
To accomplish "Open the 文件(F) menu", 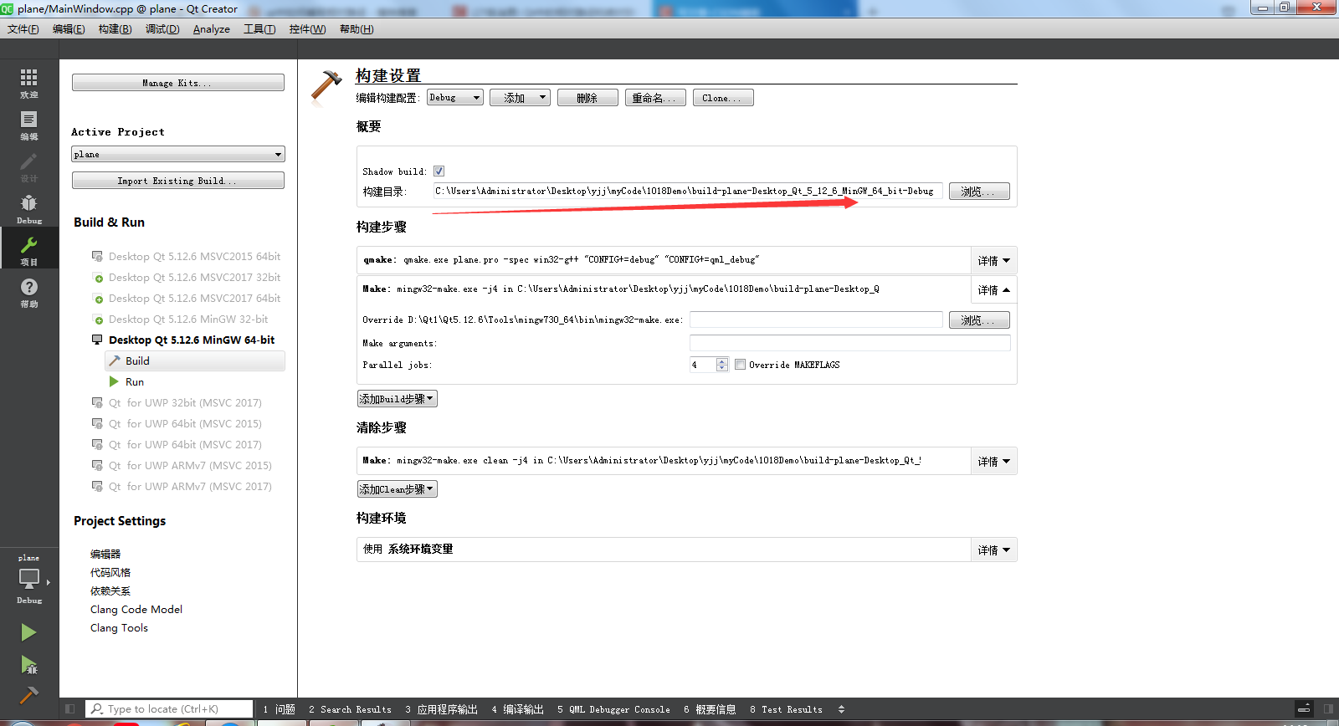I will point(23,29).
